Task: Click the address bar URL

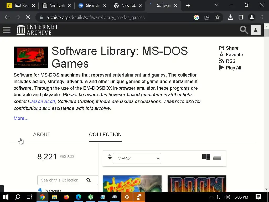Action: point(96,17)
